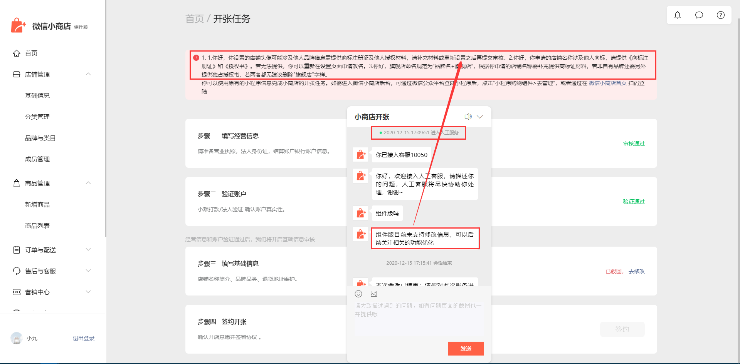Image resolution: width=740 pixels, height=364 pixels.
Task: Open 商品列表 submenu item
Action: coord(37,225)
